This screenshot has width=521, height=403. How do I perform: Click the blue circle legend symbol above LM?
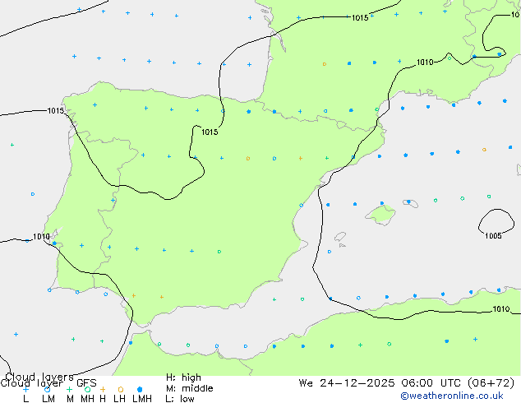pyautogui.click(x=47, y=389)
